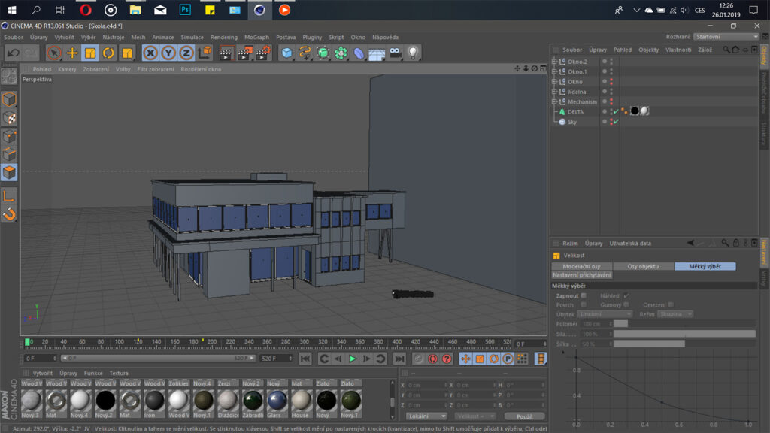Open the Lokální coordinate dropdown
The width and height of the screenshot is (770, 433).
click(x=426, y=416)
